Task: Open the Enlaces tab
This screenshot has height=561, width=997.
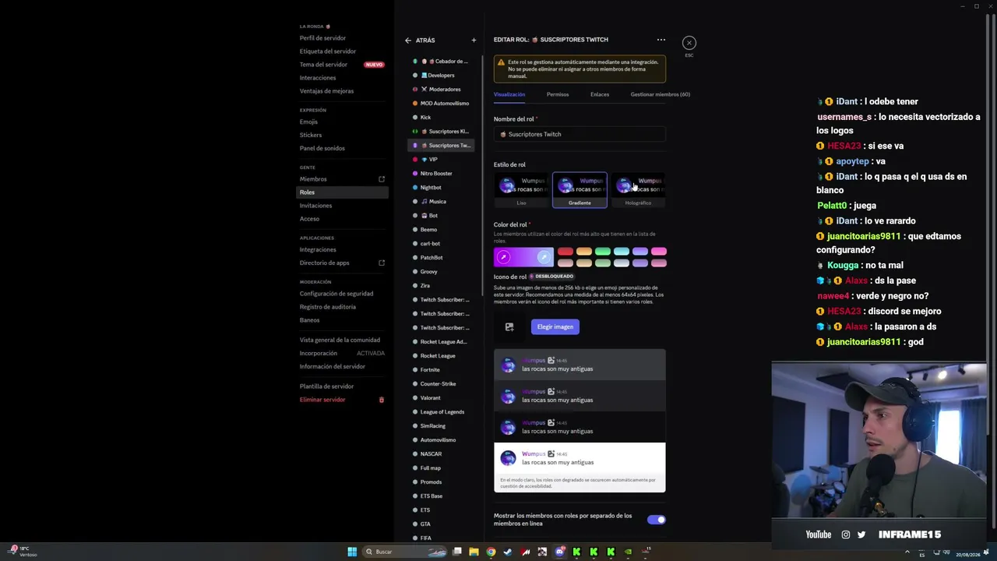Action: tap(600, 94)
